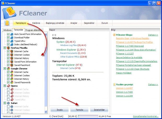
Task: Click the FCleaner title bar app icon
Action: (3, 3)
